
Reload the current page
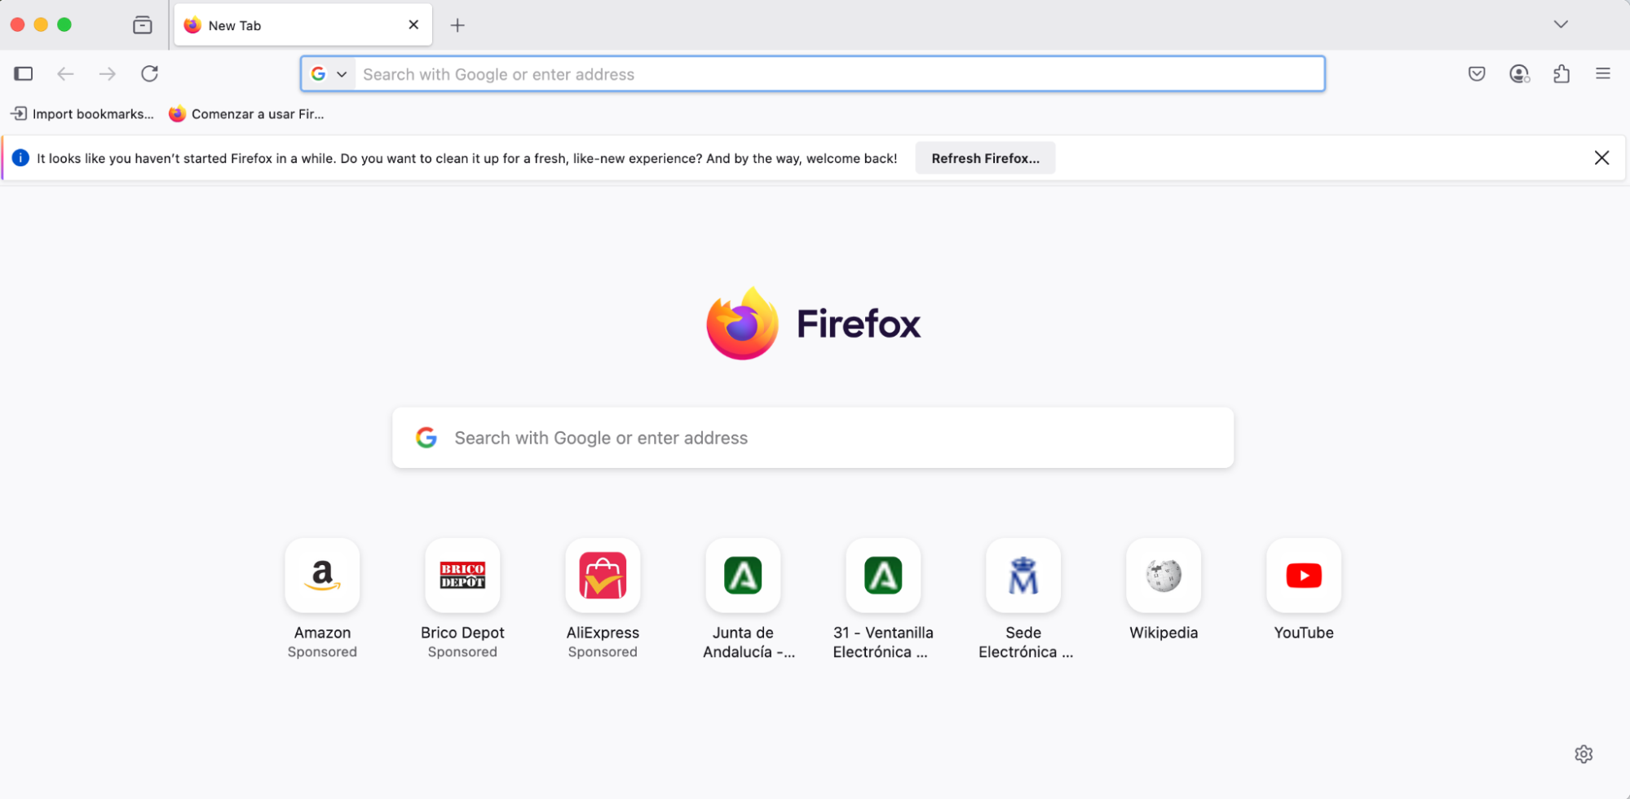(x=149, y=73)
